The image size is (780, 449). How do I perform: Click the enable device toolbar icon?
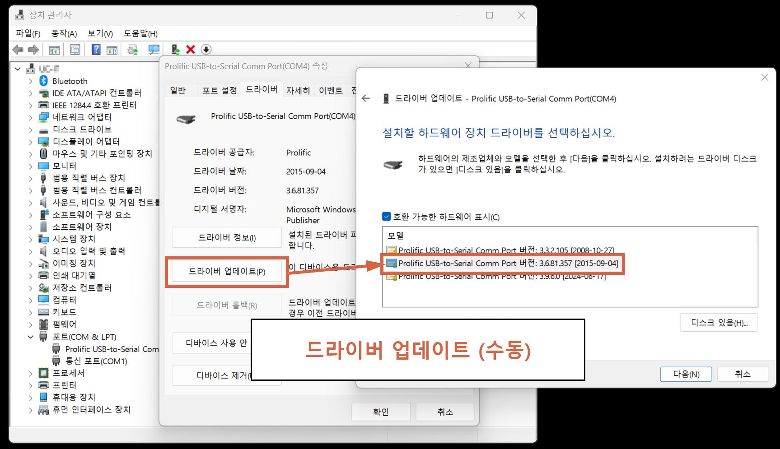[175, 50]
